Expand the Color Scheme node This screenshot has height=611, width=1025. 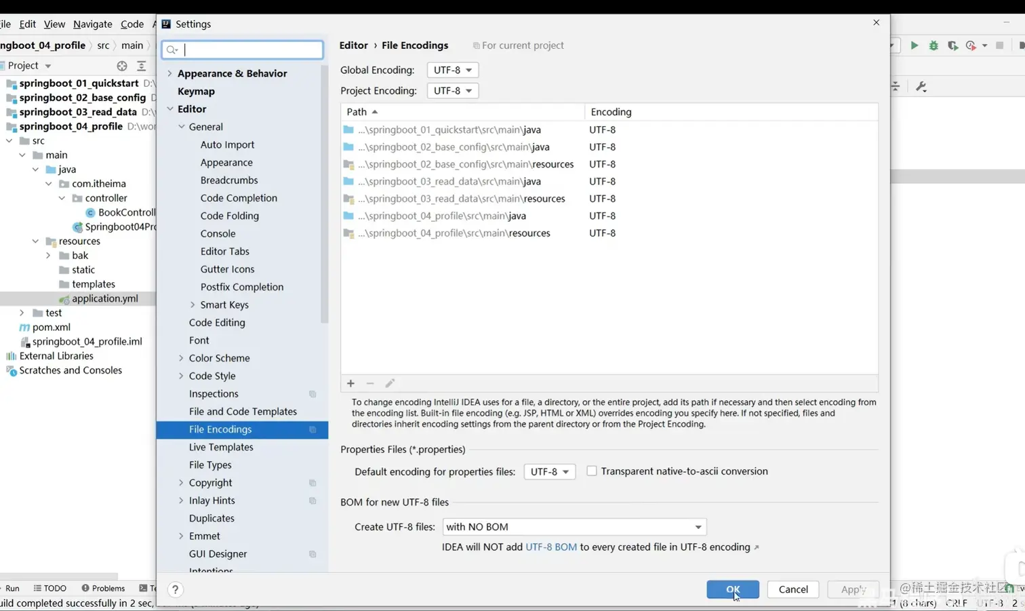click(x=181, y=358)
